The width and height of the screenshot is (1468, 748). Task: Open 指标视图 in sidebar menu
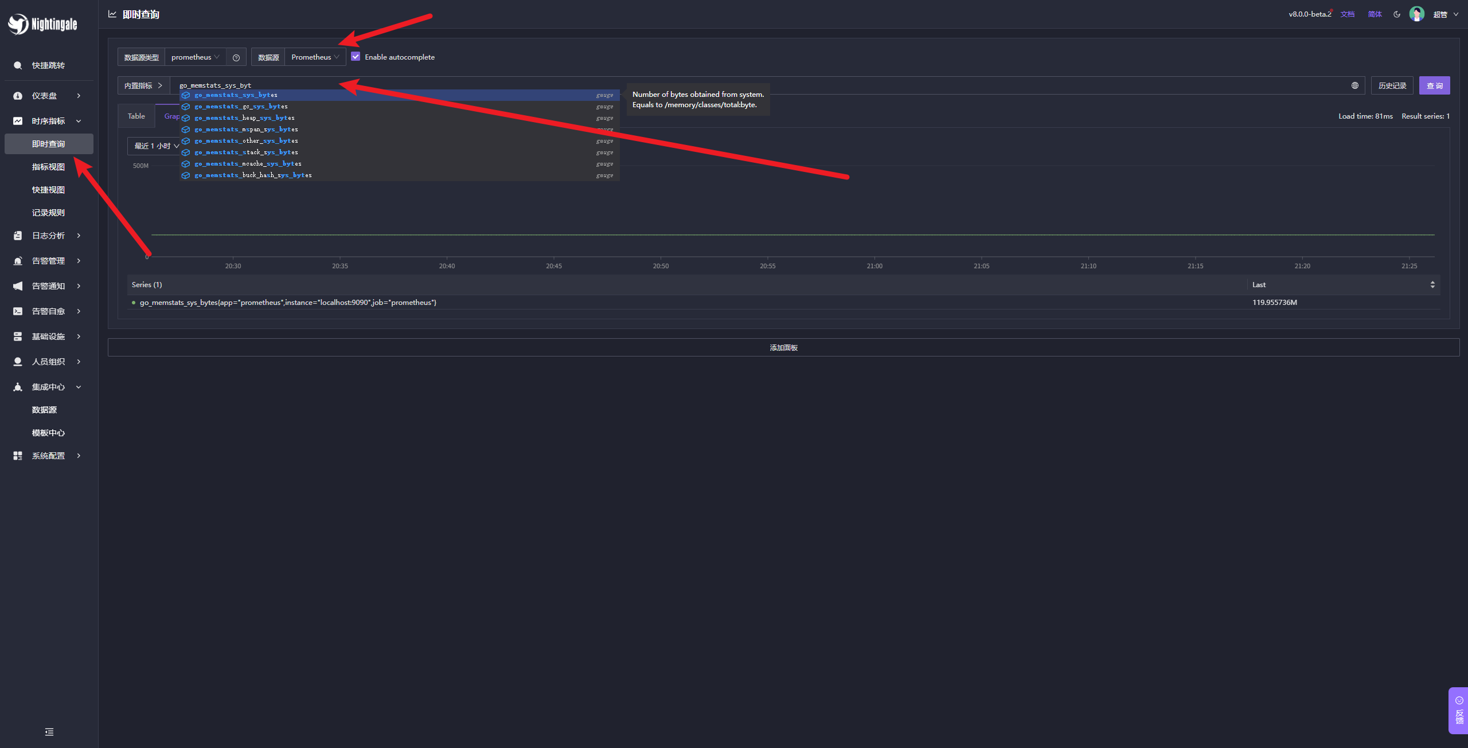click(x=48, y=167)
